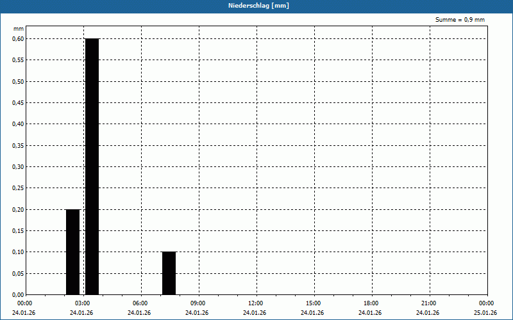Select the 0,10 mm bar before 09:00

169,273
